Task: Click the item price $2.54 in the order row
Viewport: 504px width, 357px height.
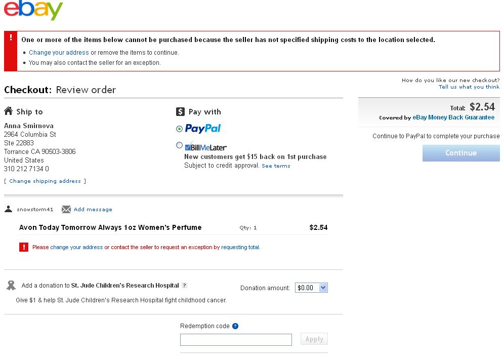Action: 318,227
